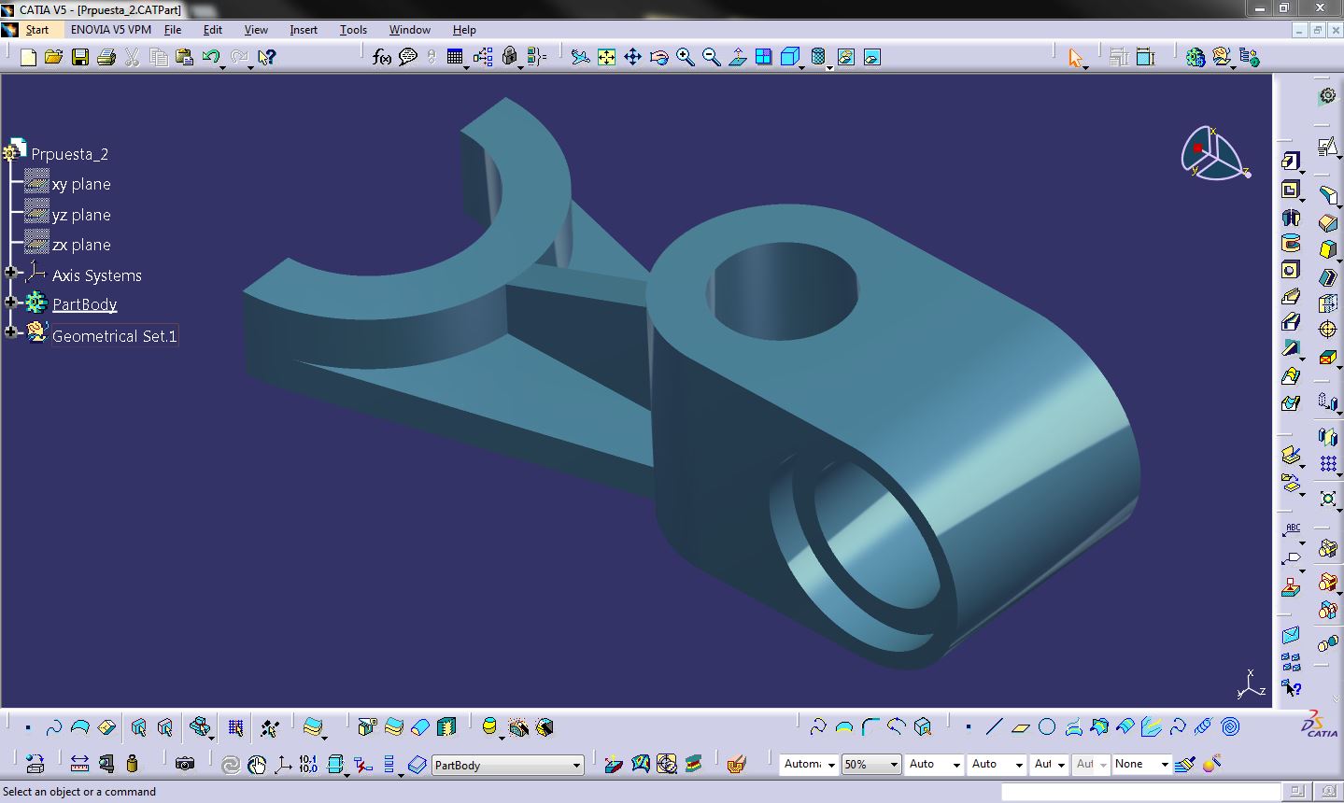
Task: Click the 3D compass in viewport
Action: pyautogui.click(x=1215, y=154)
